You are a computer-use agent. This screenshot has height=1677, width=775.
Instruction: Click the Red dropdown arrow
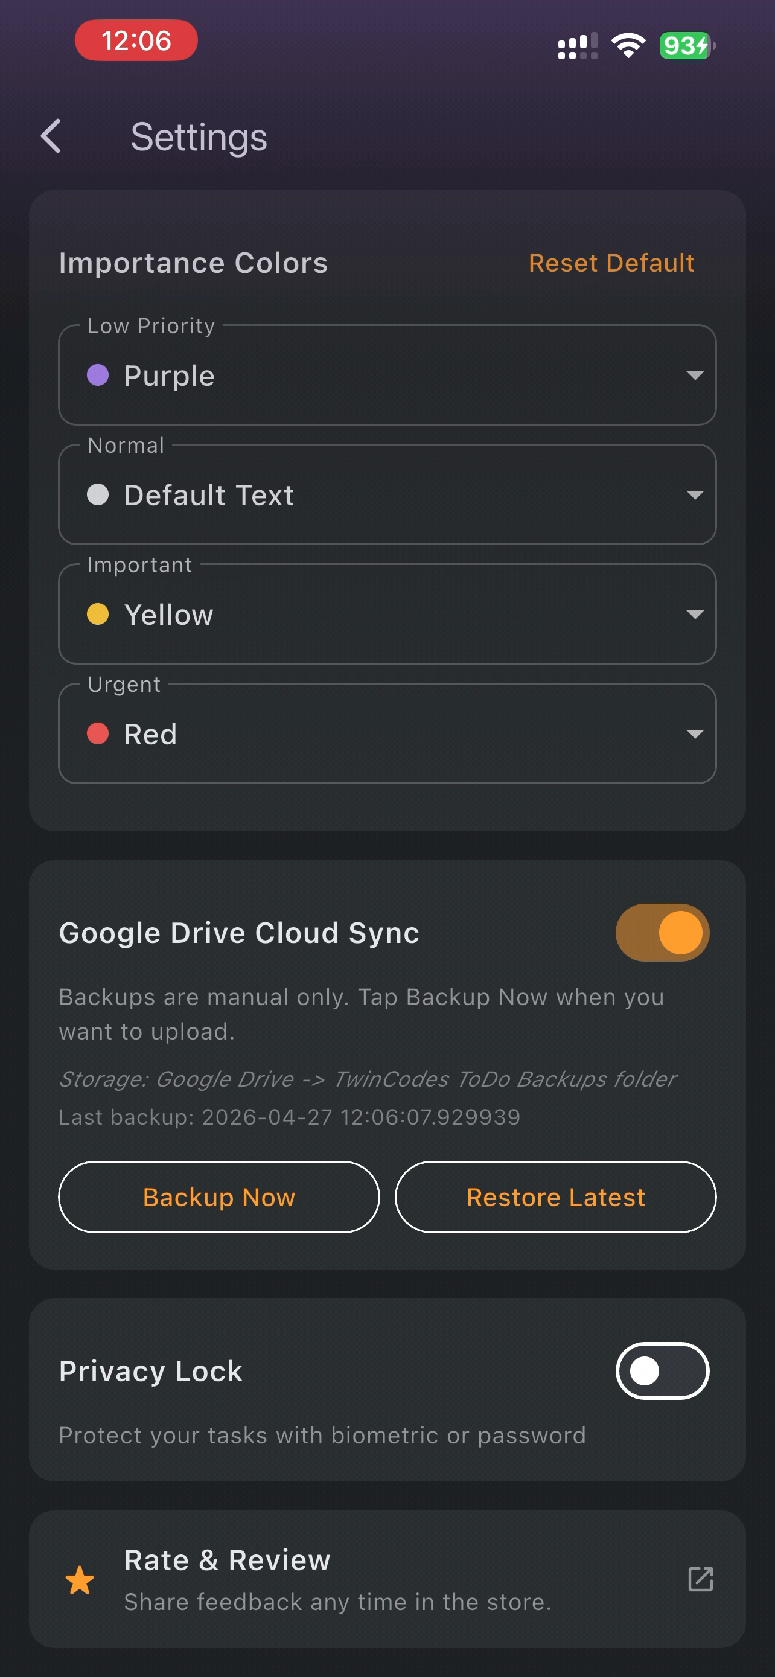coord(695,734)
